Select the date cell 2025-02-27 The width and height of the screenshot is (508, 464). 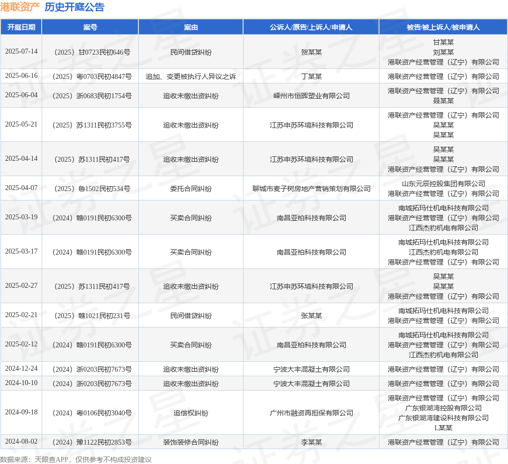(x=21, y=286)
